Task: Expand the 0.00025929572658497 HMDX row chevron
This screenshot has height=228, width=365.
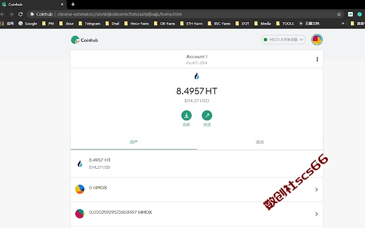Action: tap(317, 214)
